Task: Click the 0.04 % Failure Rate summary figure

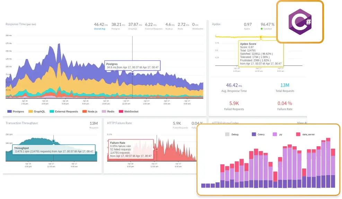Action: 284,103
